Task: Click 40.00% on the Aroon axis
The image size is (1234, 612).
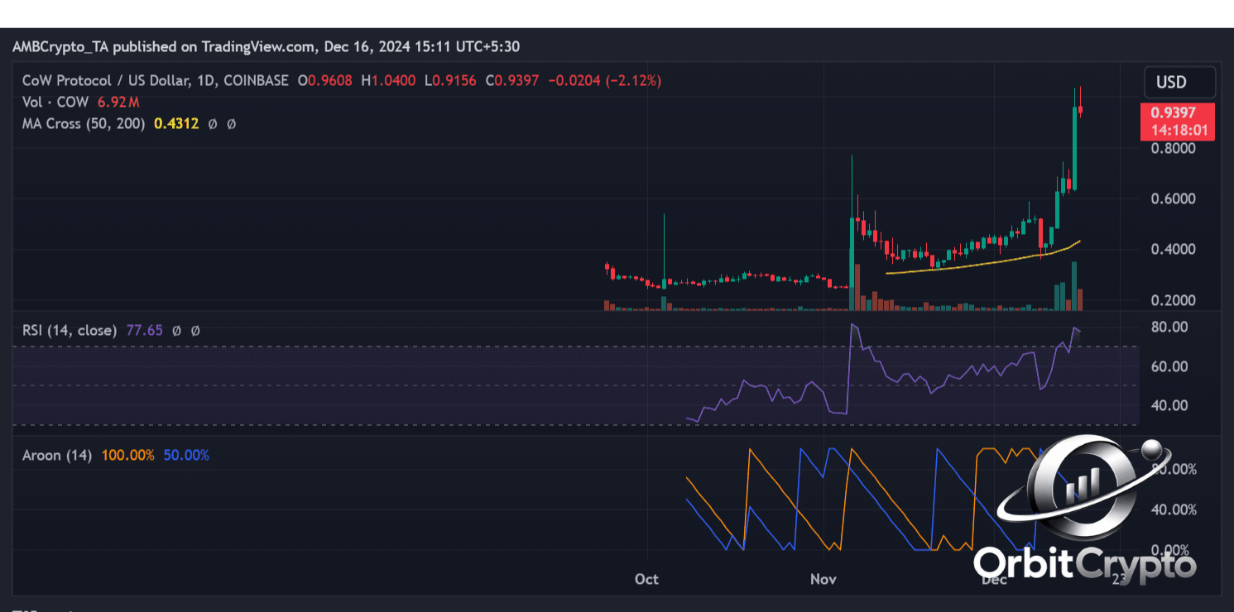Action: coord(1174,509)
